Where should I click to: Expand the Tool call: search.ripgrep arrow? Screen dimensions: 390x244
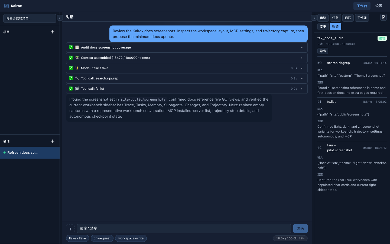(302, 79)
